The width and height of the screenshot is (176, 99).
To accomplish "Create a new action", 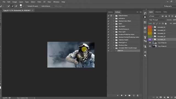I will 134,95.
